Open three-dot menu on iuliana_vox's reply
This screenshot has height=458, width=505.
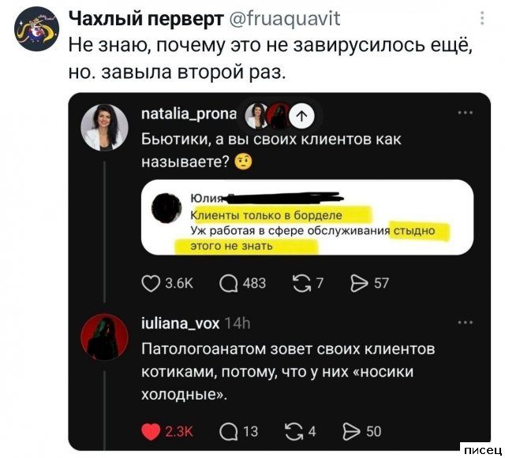pos(466,322)
